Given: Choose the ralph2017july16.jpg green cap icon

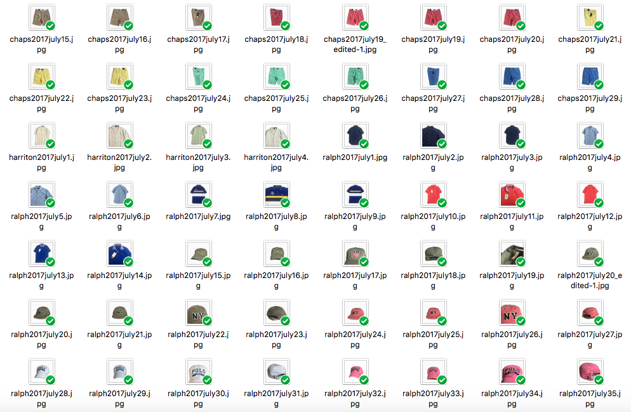Looking at the screenshot, I should [277, 254].
